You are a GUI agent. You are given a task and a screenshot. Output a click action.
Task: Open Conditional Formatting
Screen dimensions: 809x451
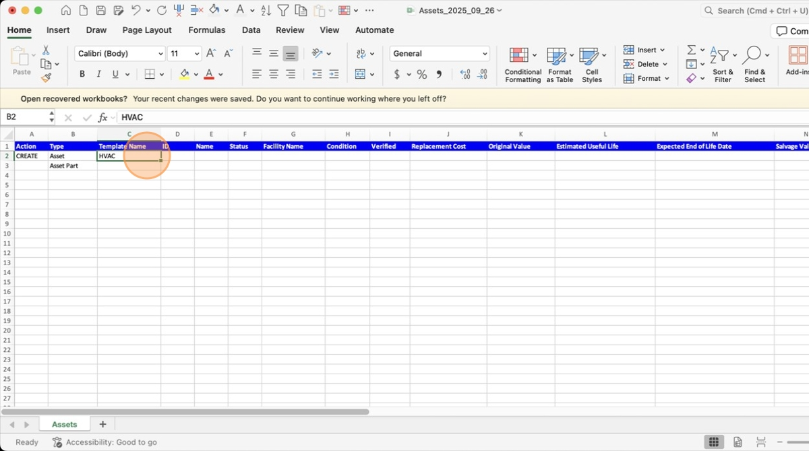click(x=522, y=65)
